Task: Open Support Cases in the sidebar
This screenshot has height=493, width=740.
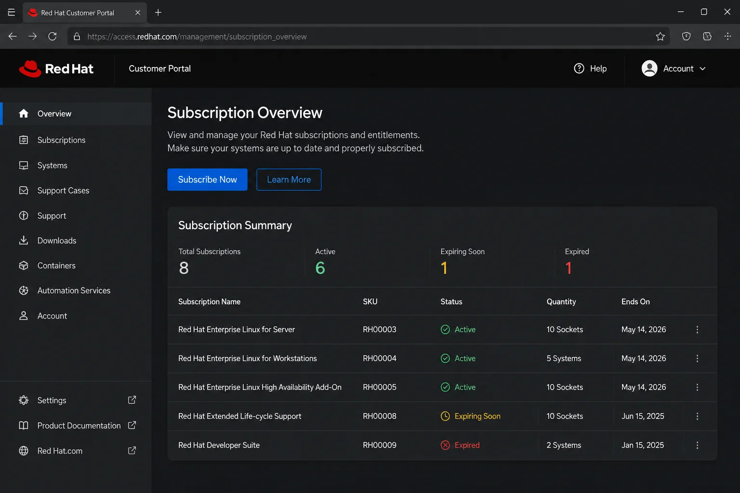Action: pos(77,190)
